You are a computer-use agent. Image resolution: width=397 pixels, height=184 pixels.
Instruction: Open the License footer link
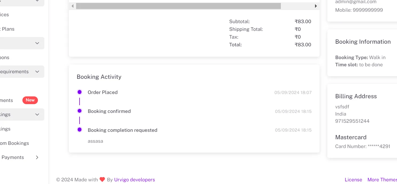(x=353, y=180)
